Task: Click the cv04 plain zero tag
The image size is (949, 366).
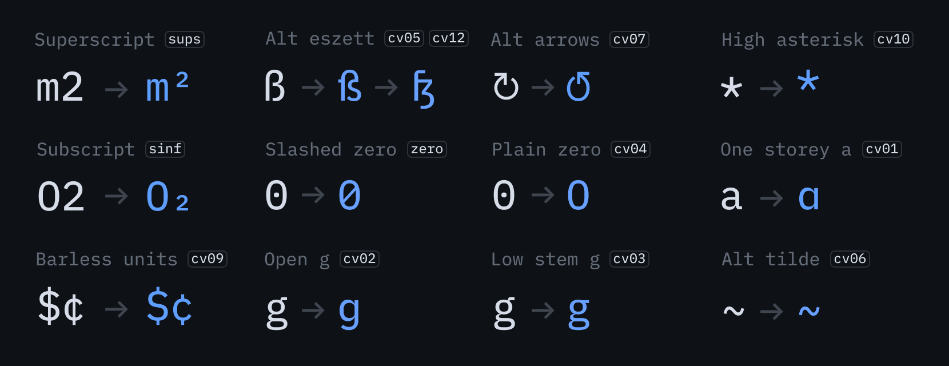Action: point(631,149)
